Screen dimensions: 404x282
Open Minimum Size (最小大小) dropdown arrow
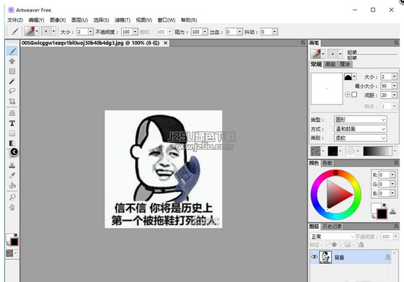(395, 86)
